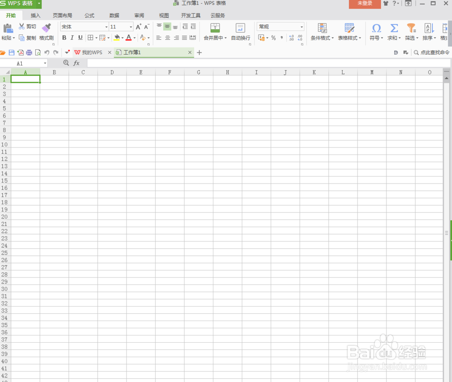
Task: Open the font name dropdown
Action: [106, 27]
